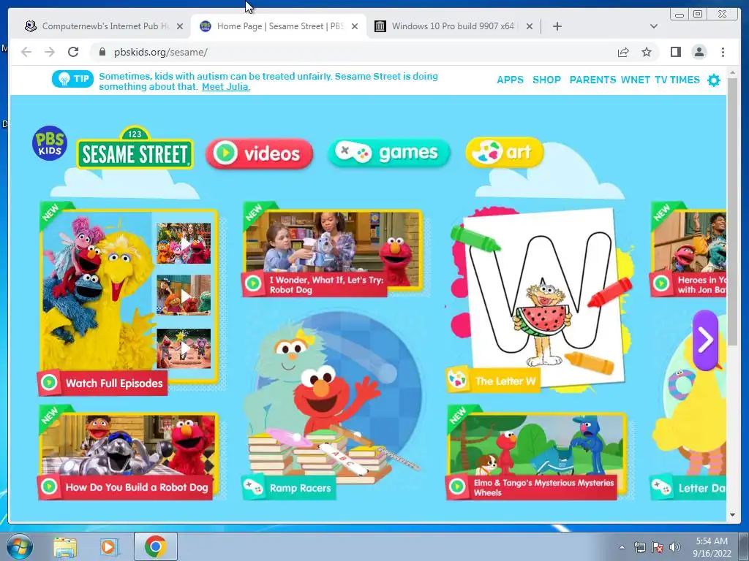Screen dimensions: 749x561
Task: Open the SHOP link
Action: pyautogui.click(x=546, y=80)
